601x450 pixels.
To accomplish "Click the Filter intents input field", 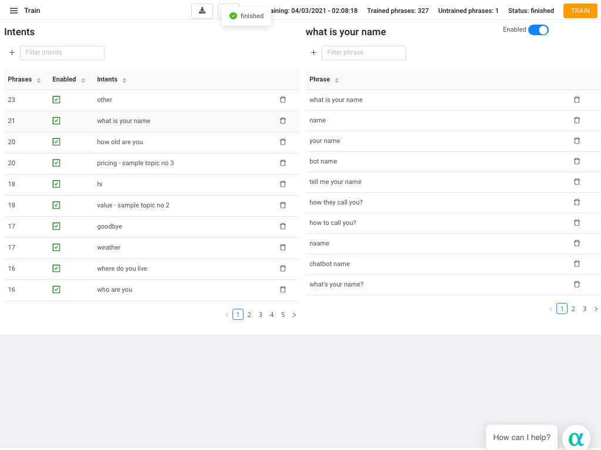I will click(x=62, y=53).
